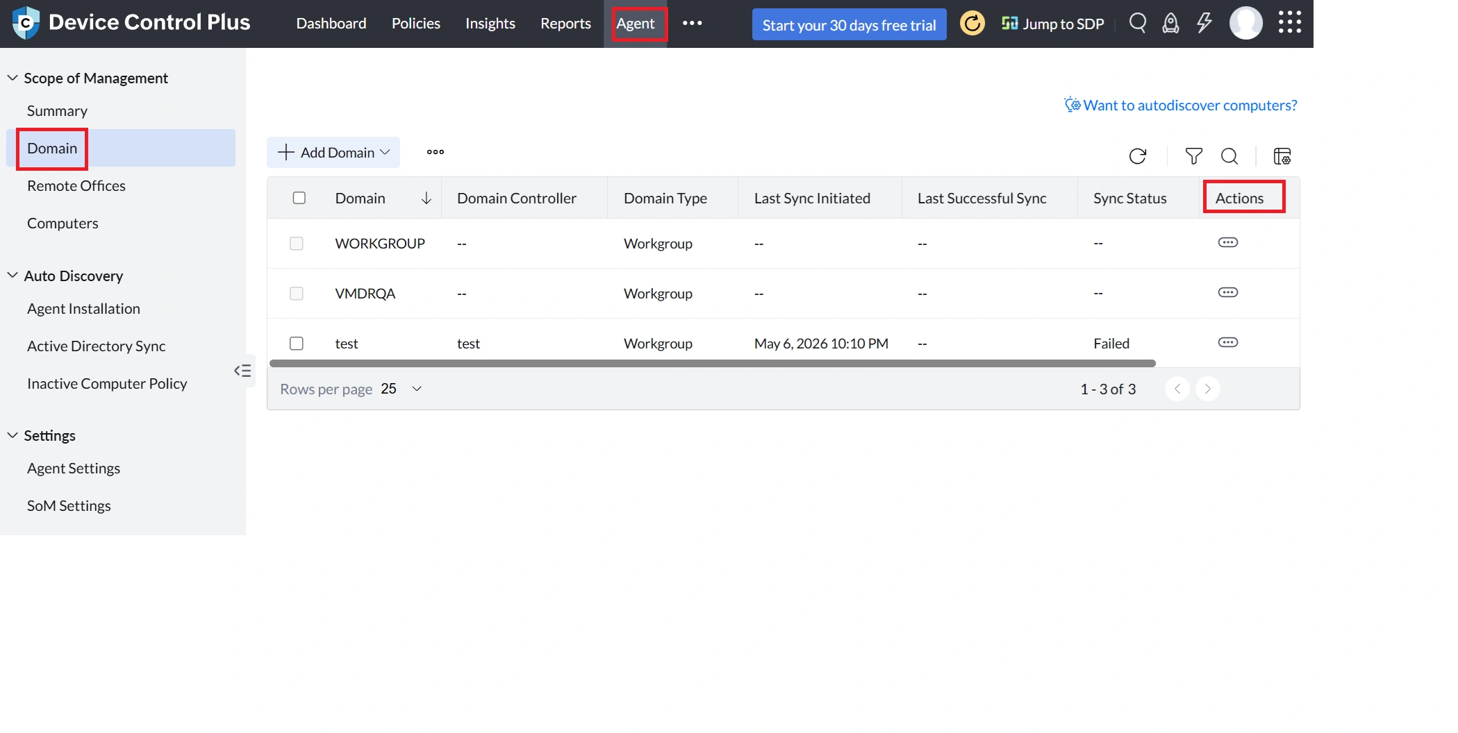Click the Domain Controller column header
Image resolution: width=1458 pixels, height=733 pixels.
pyautogui.click(x=517, y=199)
